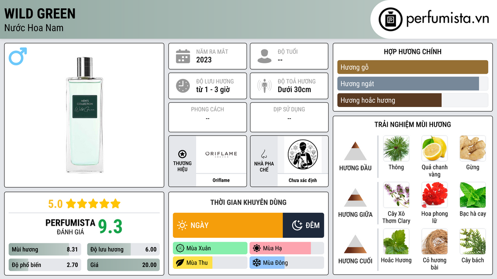Select the Cây Xô Thơm Clary image
Screen dimensions: 497x279
pos(396,195)
